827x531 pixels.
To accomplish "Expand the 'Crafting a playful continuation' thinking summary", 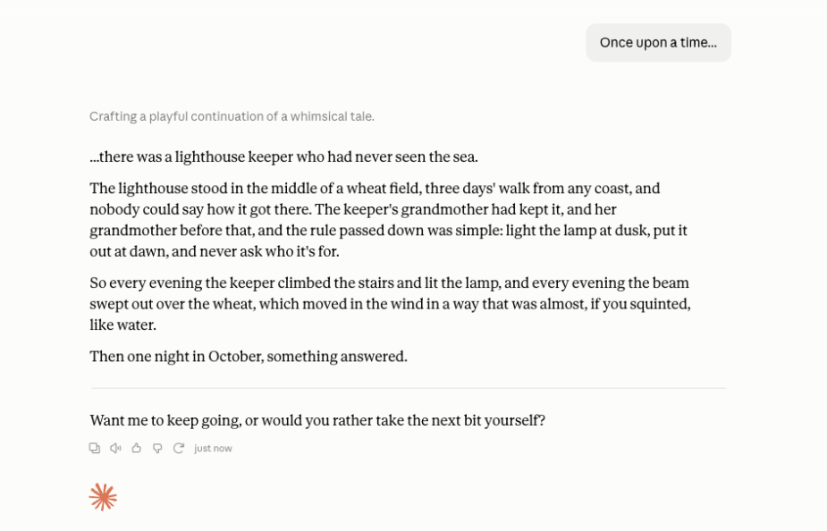I will pos(232,116).
